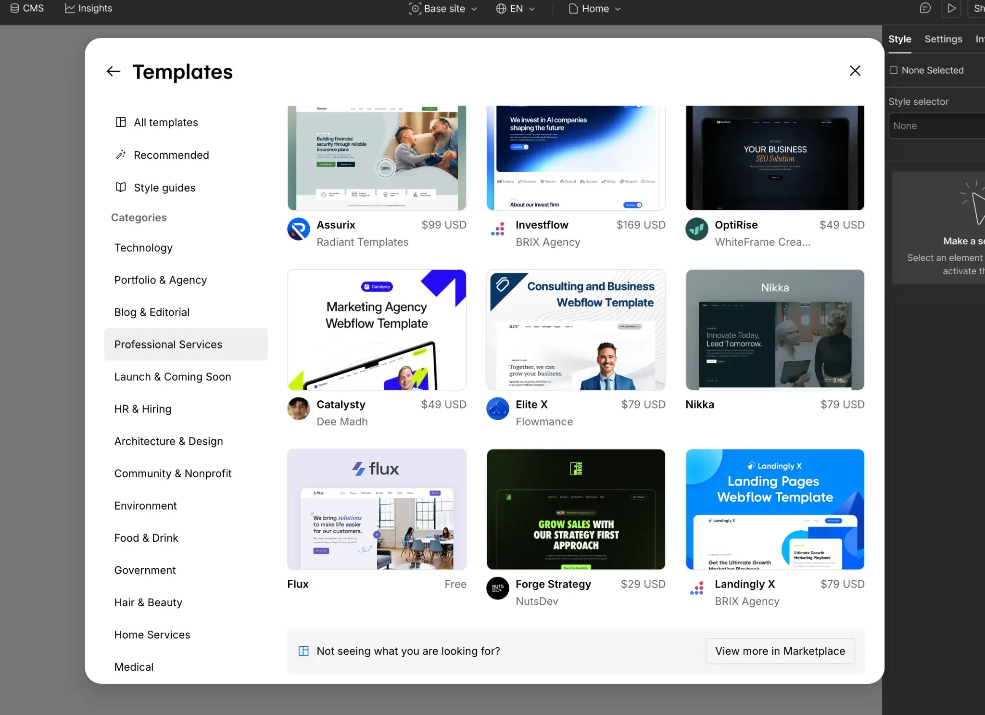Click the Free price label for Flux
The image size is (985, 715).
click(455, 584)
